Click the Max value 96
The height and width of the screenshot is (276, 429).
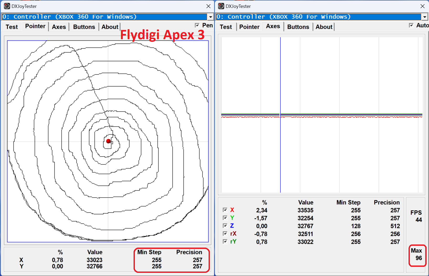[419, 258]
